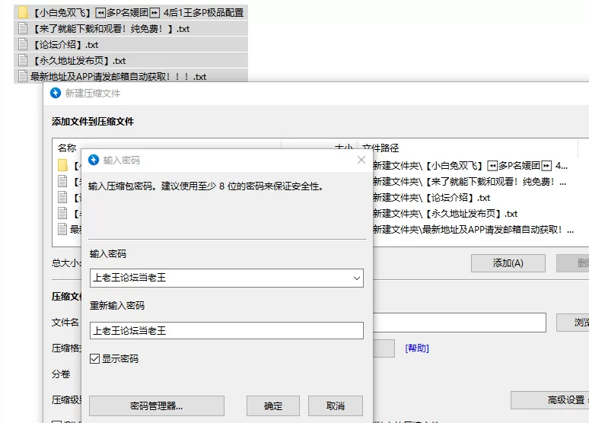Click the 输入密码 dialog app logo icon
This screenshot has width=589, height=423.
94,160
